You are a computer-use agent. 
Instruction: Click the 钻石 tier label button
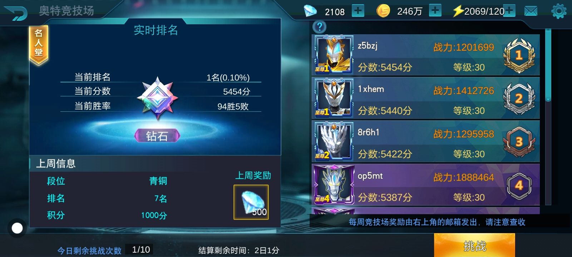pos(157,136)
